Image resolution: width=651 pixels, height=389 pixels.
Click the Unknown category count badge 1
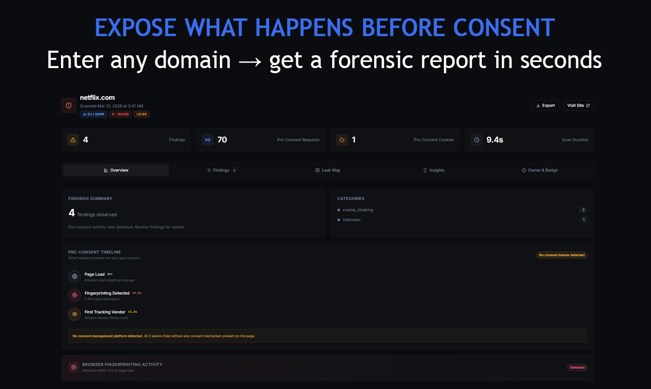tap(583, 220)
